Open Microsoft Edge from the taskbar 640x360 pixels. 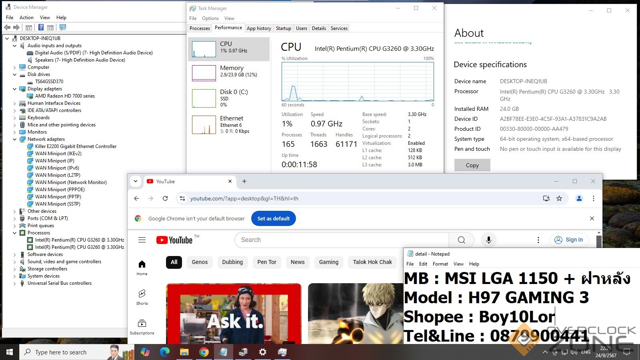(164, 352)
